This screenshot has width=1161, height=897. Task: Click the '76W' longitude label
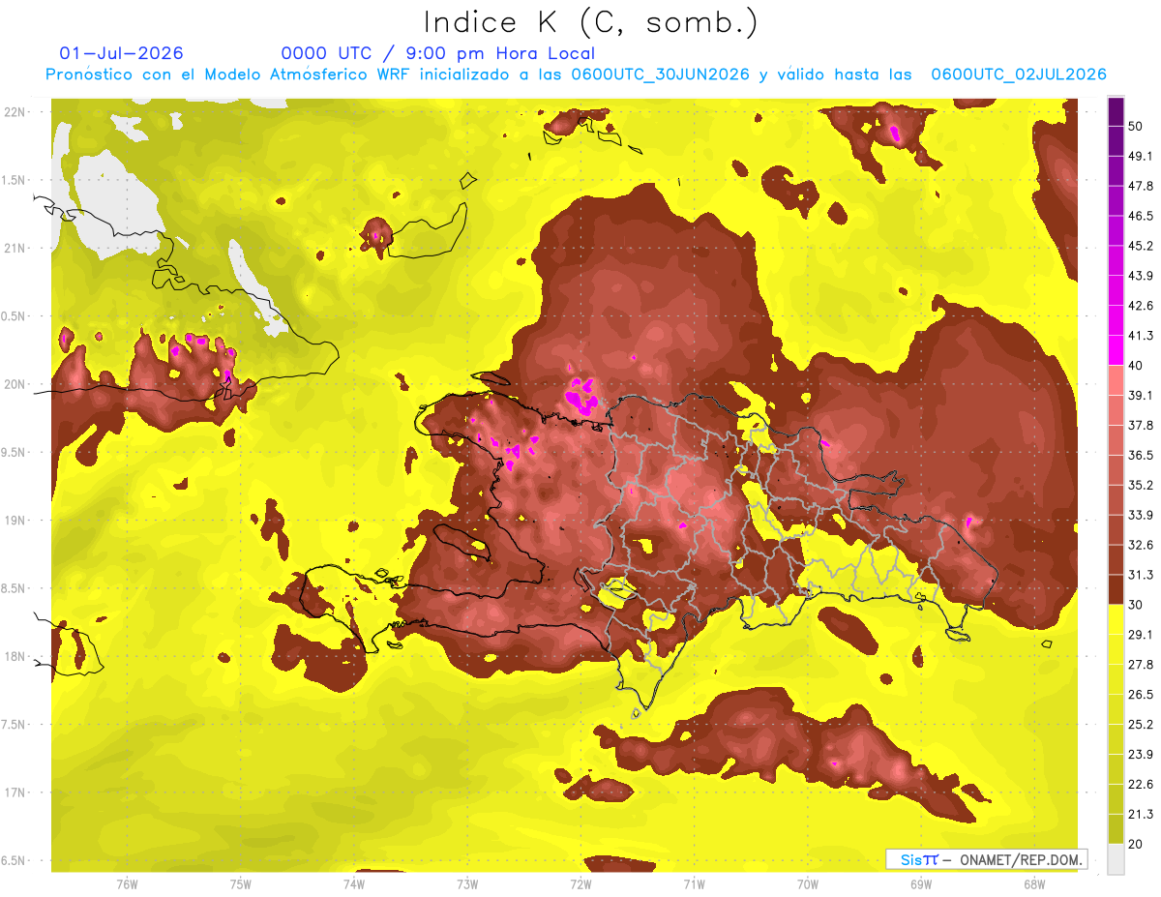127,884
